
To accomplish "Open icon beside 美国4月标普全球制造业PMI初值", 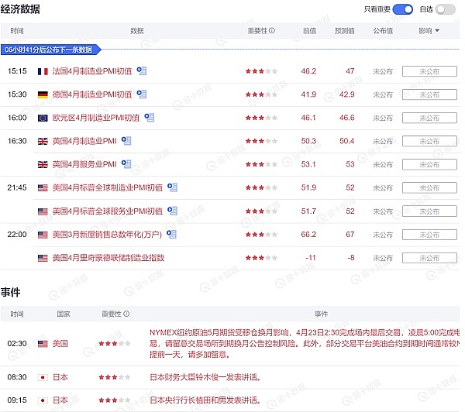I will [x=174, y=187].
